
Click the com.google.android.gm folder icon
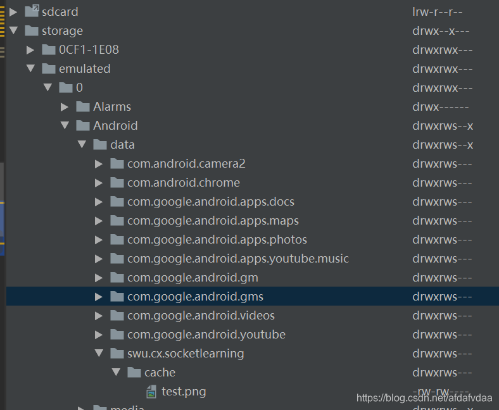117,277
